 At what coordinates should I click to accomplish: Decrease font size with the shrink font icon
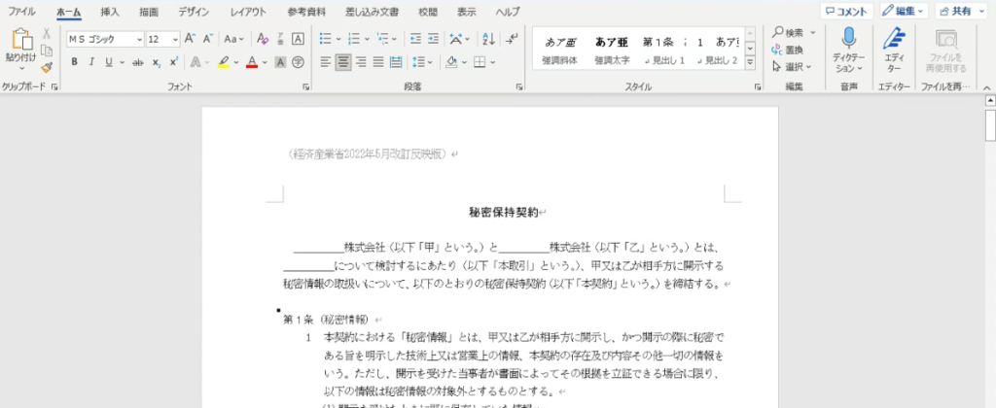pos(207,39)
